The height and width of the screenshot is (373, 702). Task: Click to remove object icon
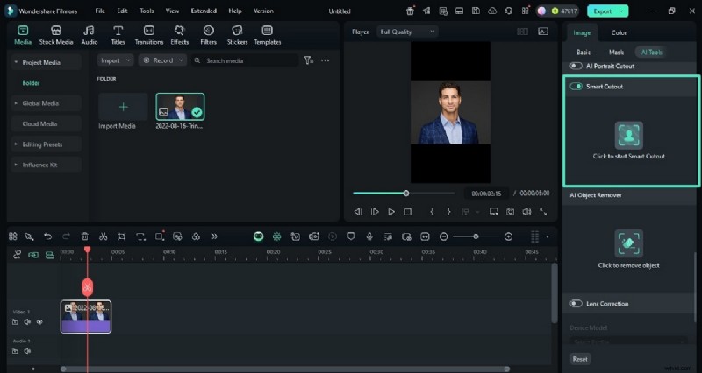628,243
